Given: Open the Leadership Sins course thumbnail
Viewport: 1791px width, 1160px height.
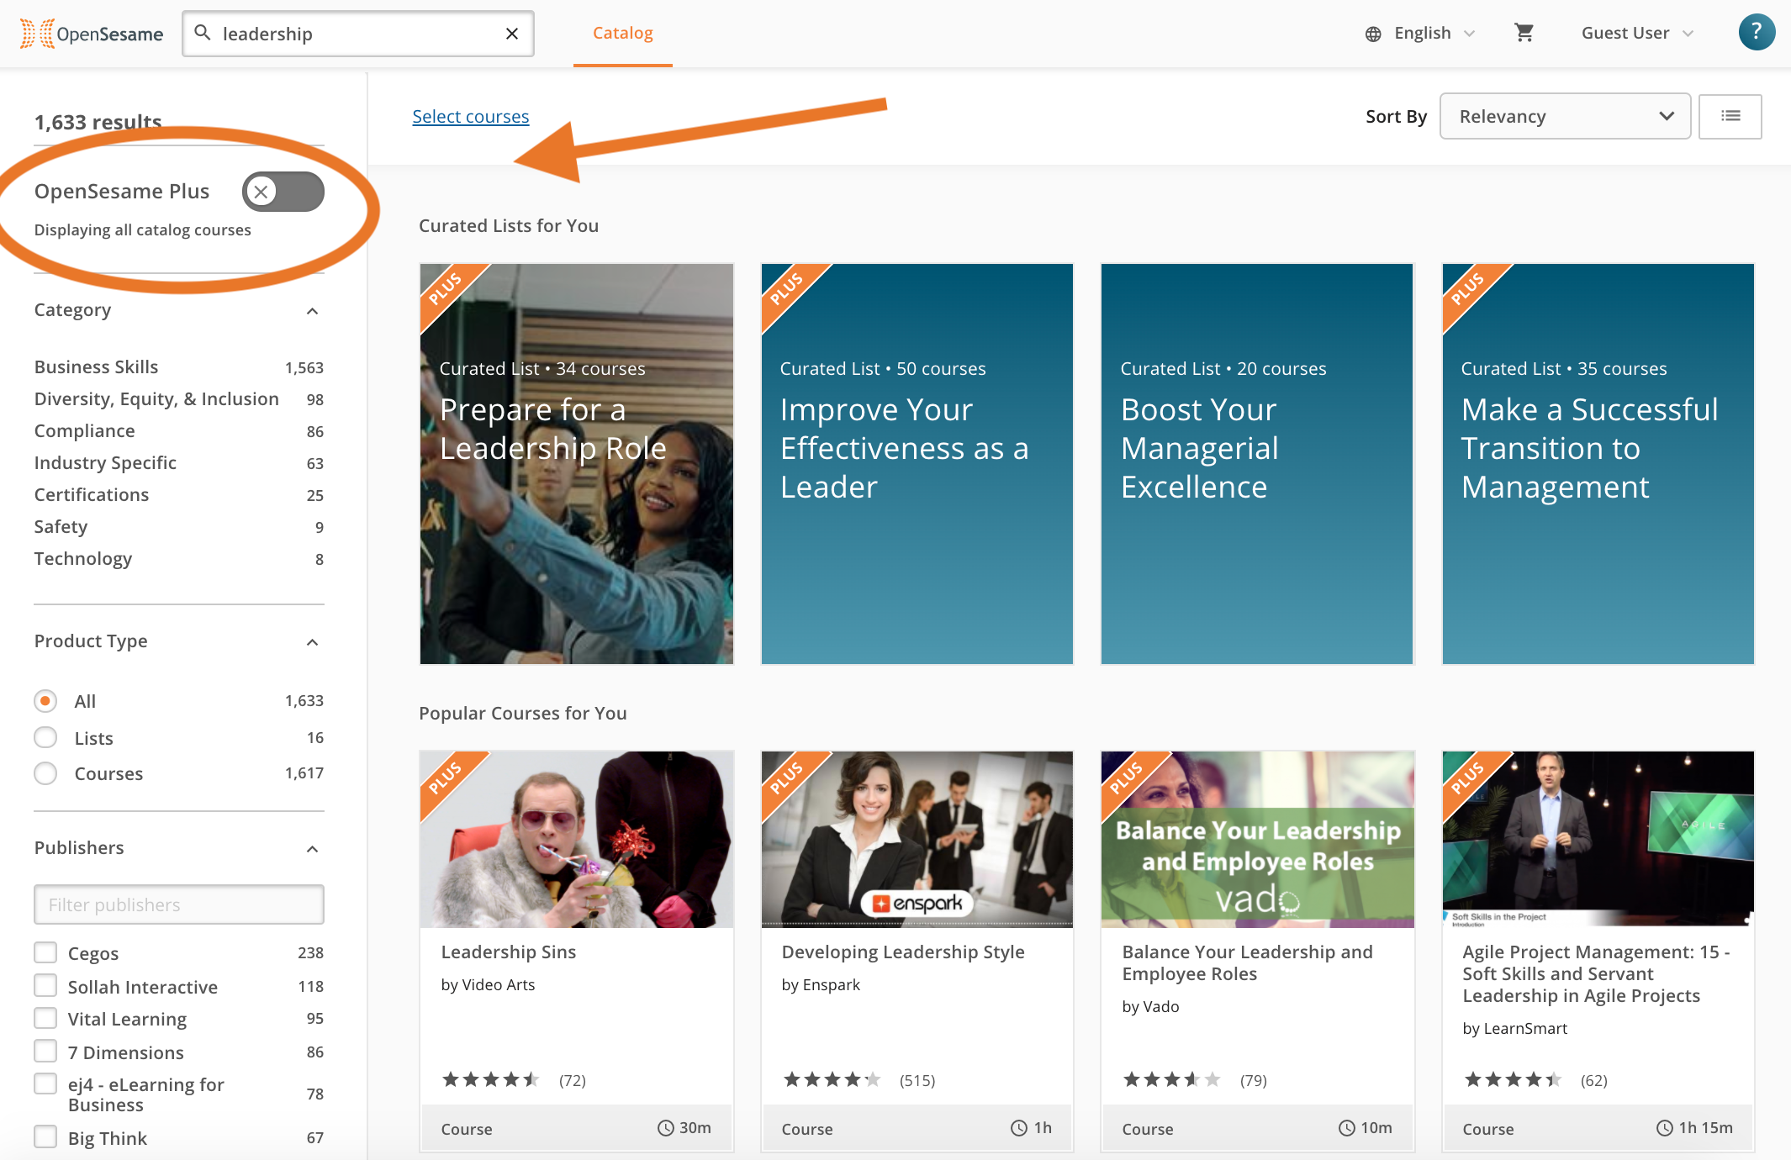Looking at the screenshot, I should coord(577,840).
